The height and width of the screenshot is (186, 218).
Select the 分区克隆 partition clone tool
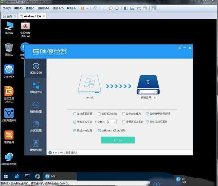point(36,126)
